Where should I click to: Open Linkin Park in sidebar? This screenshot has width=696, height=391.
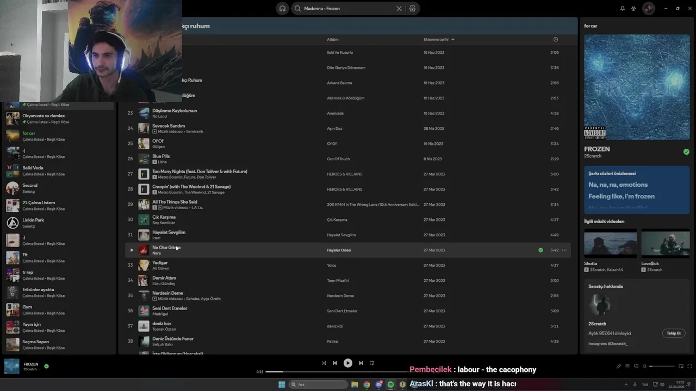point(59,223)
